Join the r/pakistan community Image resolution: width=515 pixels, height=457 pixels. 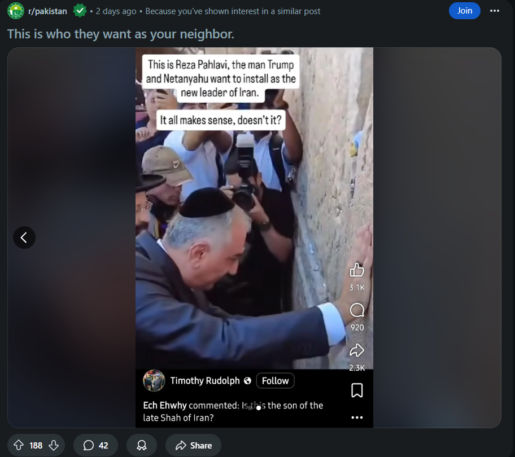tap(464, 11)
